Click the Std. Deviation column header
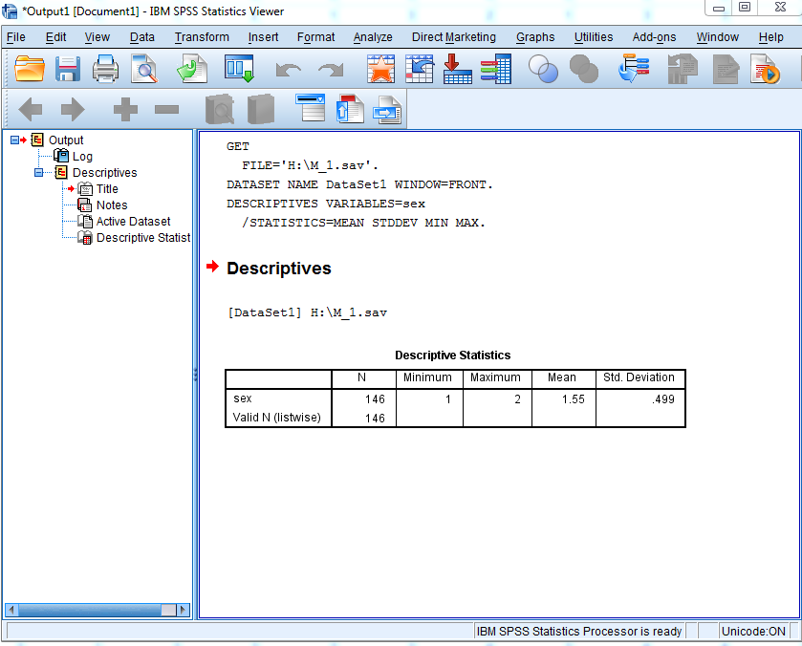Image resolution: width=802 pixels, height=646 pixels. coord(639,377)
